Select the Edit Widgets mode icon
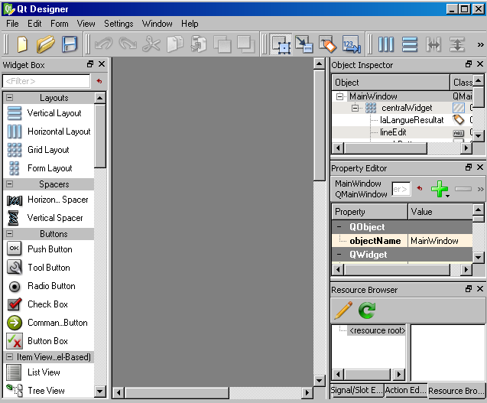Viewport: 487px width, 403px height. (281, 44)
